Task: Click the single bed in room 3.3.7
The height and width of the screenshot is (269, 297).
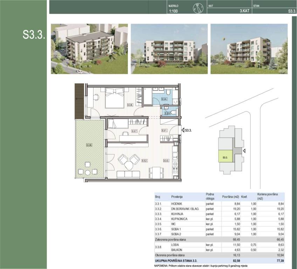Action: tap(117, 123)
